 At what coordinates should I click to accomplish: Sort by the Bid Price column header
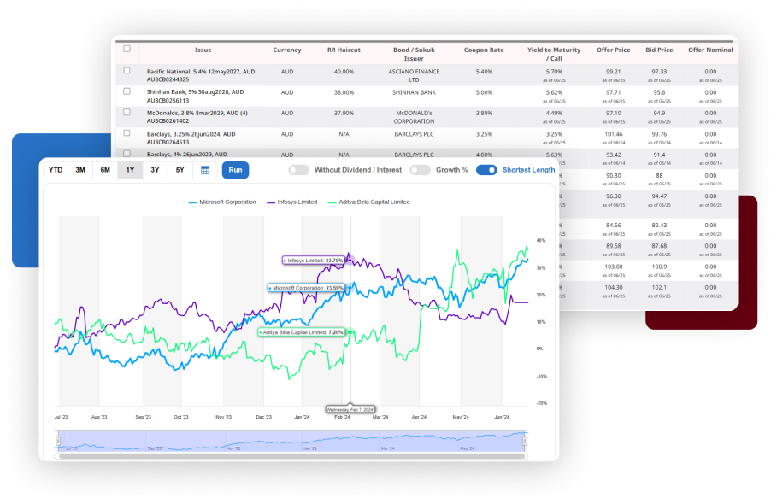[x=659, y=50]
